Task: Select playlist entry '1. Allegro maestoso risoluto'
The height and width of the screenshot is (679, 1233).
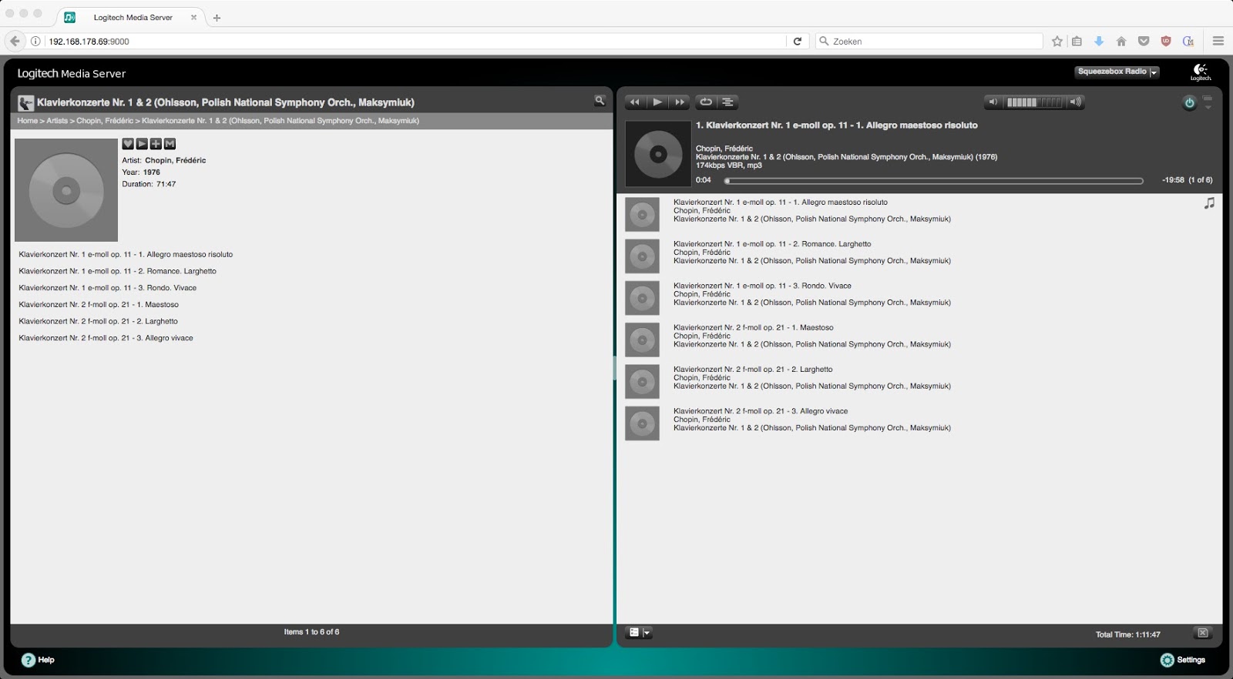Action: coord(781,202)
